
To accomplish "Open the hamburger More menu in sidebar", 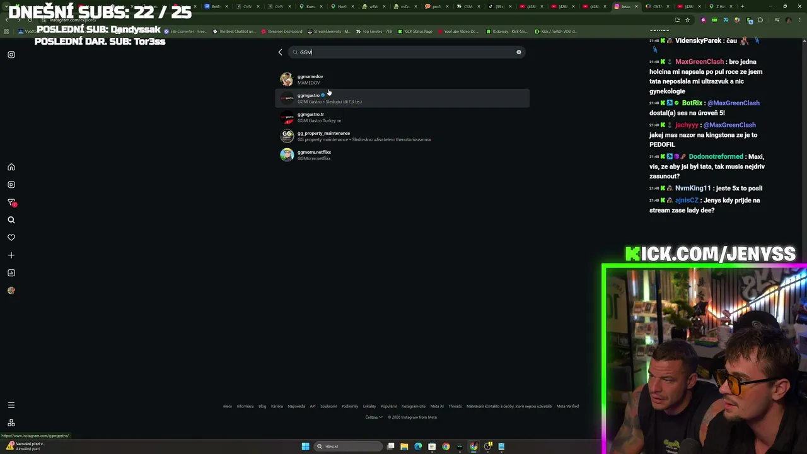I will point(11,405).
